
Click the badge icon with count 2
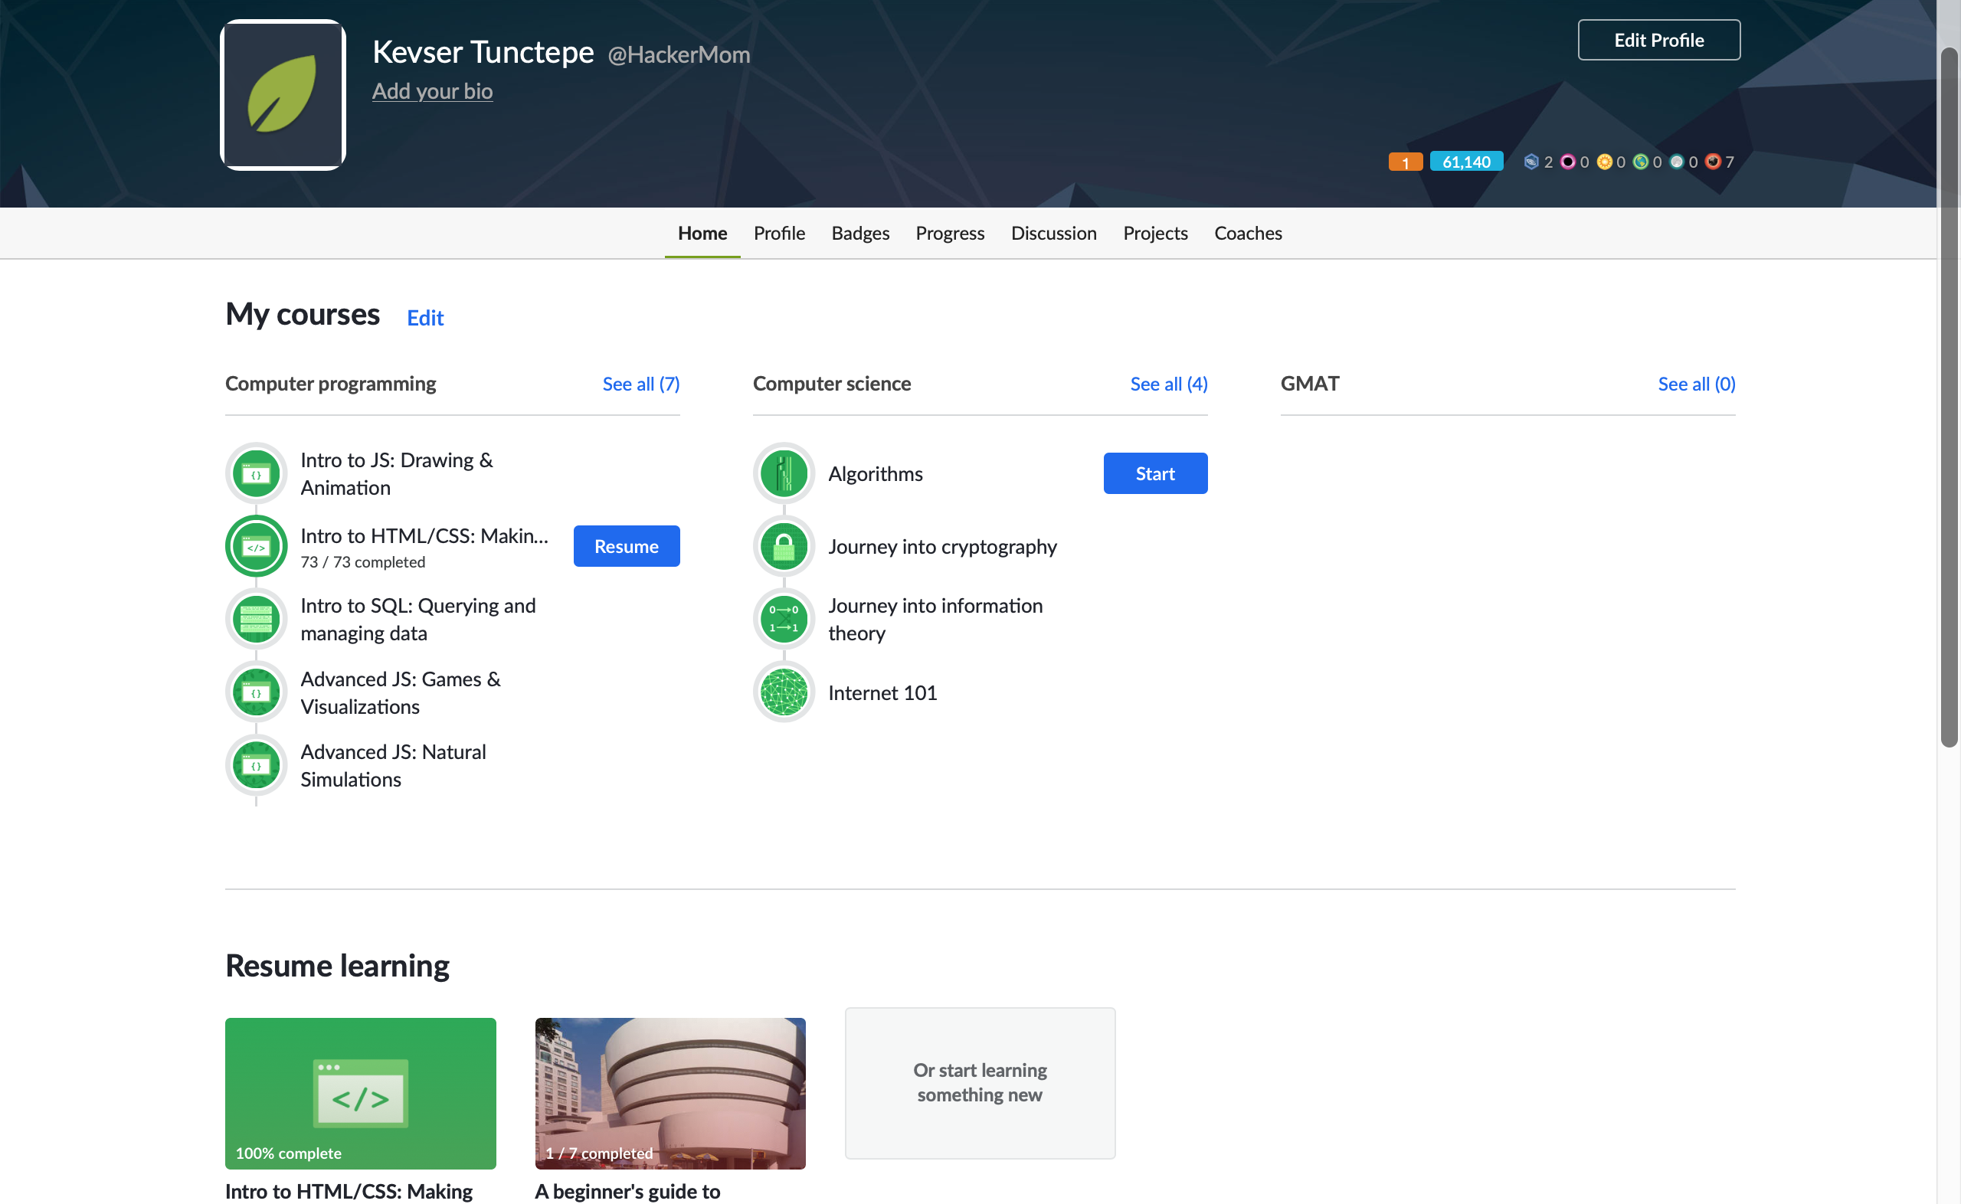1530,162
